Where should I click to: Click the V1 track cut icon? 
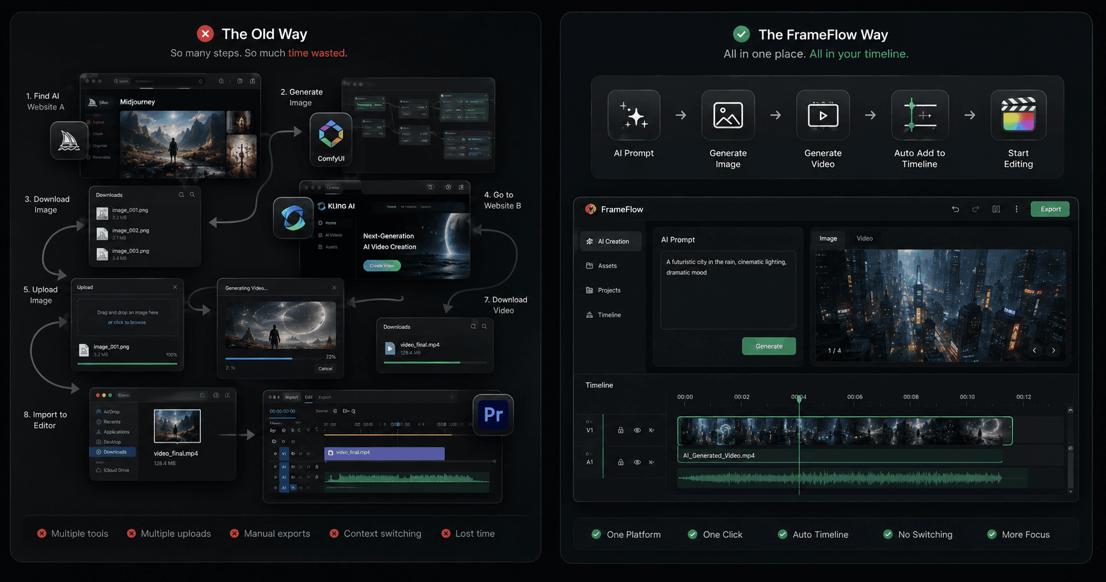pos(652,430)
